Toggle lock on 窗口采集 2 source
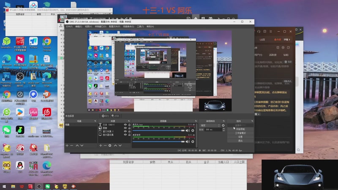Screen dimensions: 338x190 click(x=129, y=131)
